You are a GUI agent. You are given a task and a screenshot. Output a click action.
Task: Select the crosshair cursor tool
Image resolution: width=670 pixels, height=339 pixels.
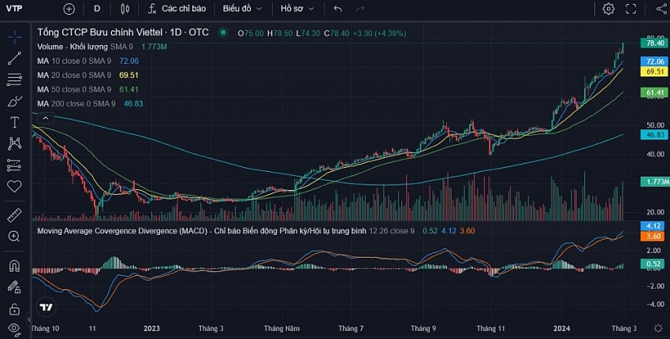(x=14, y=37)
